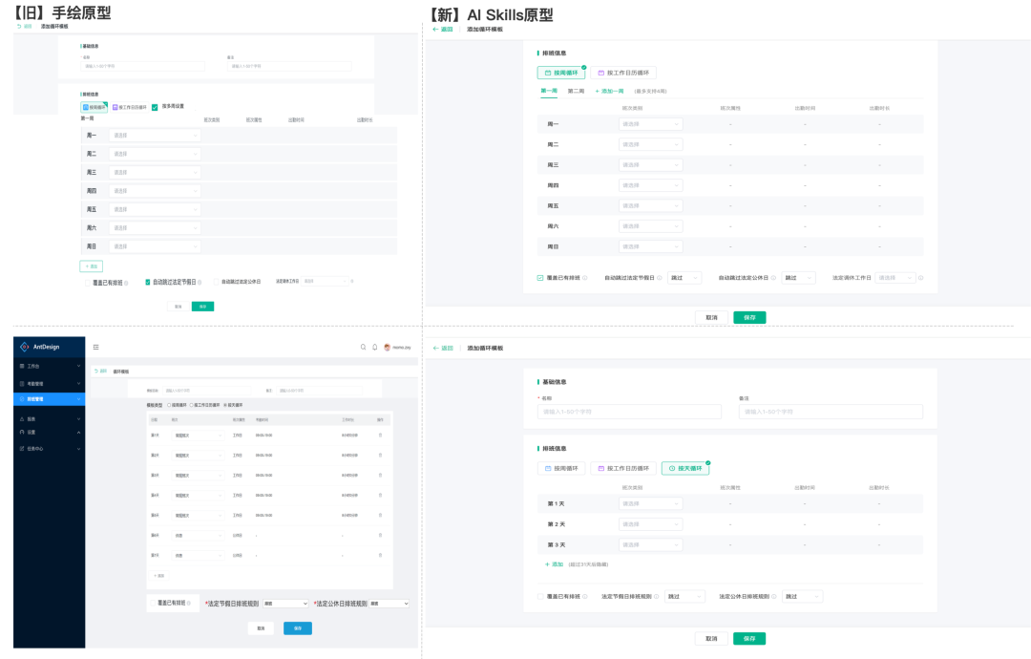
Task: Open 周一 shift dropdown in old top prototype
Action: 155,135
